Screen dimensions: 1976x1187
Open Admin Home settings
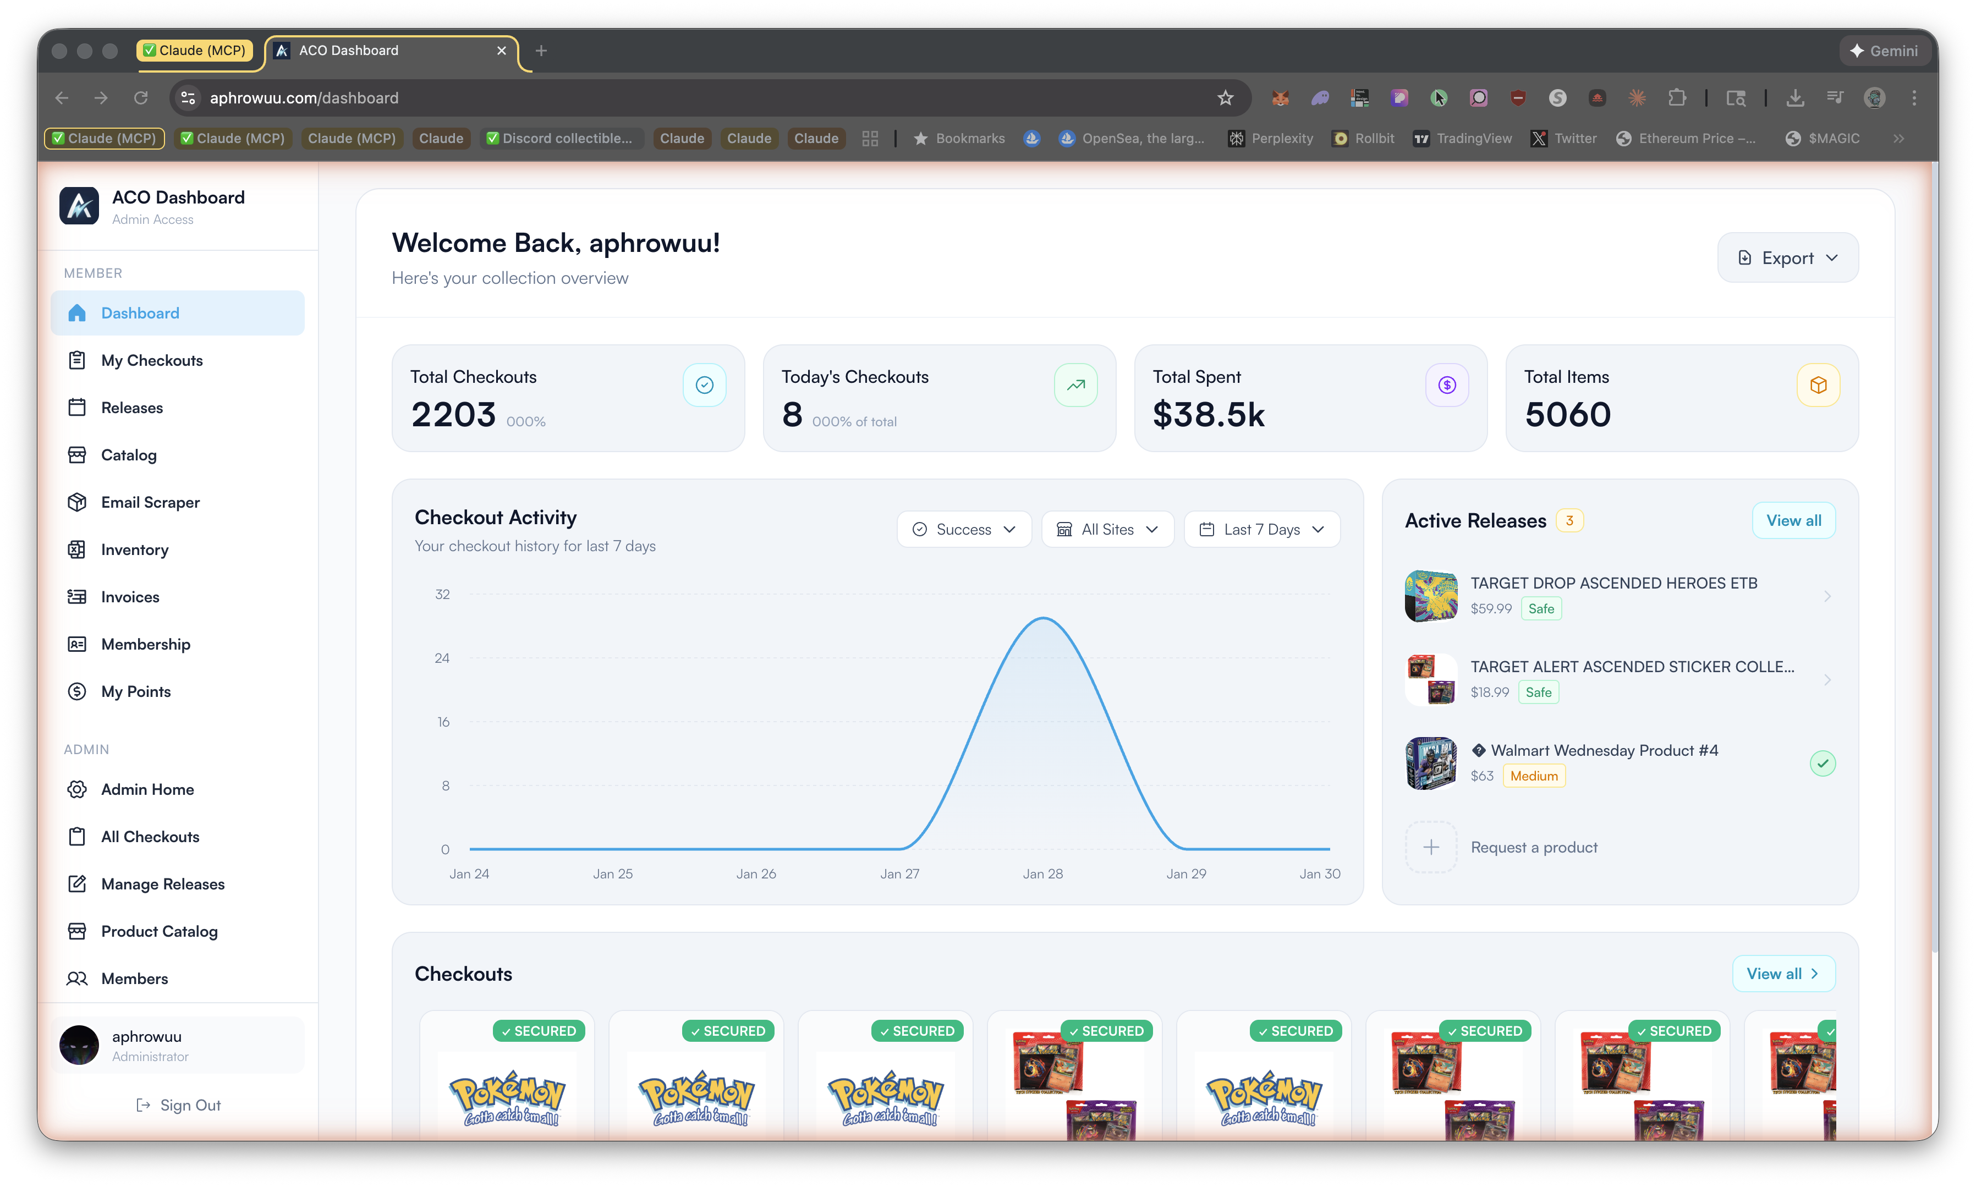(x=146, y=789)
